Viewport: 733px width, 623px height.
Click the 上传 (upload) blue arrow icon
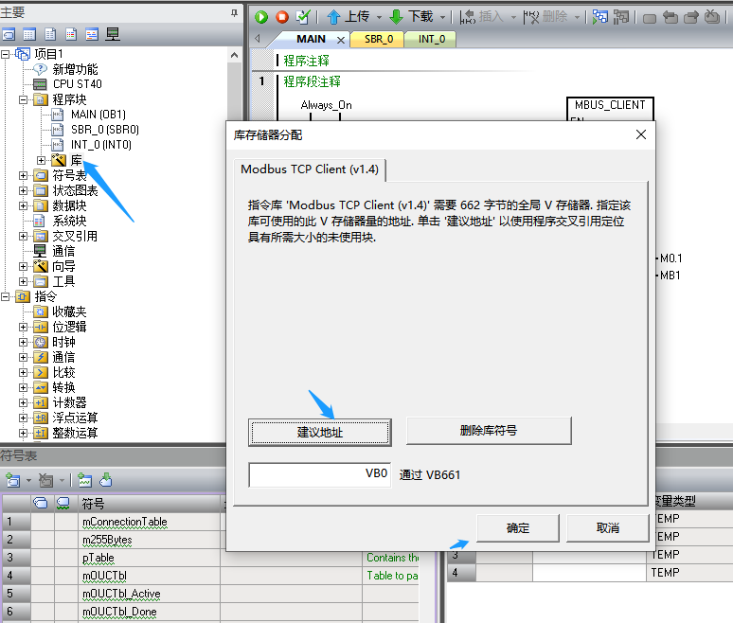click(333, 16)
